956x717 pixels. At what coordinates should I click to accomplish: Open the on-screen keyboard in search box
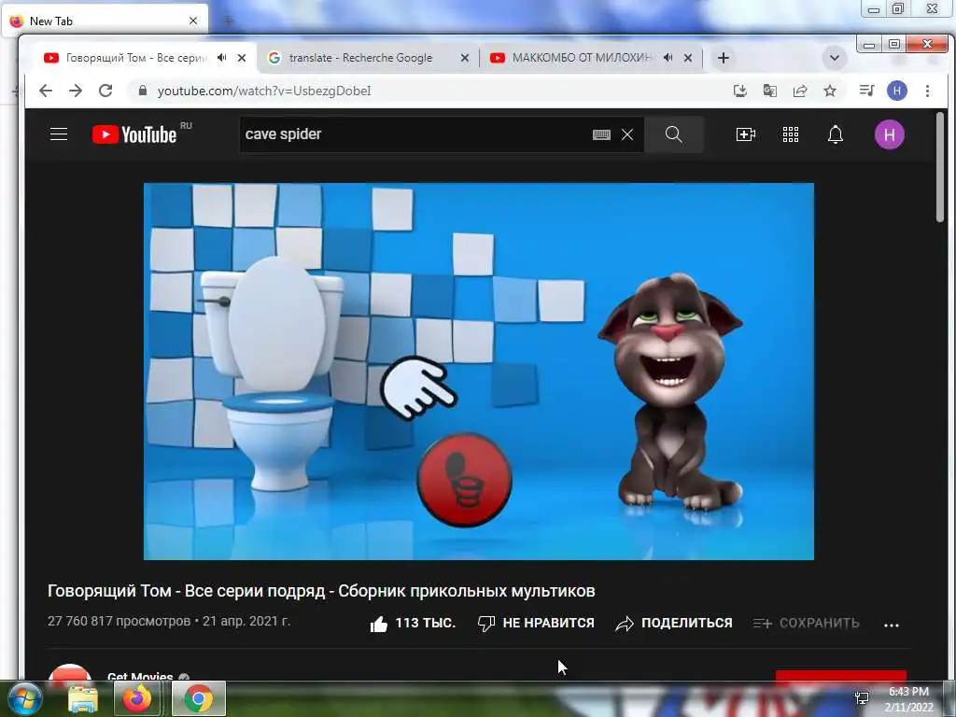tap(601, 134)
